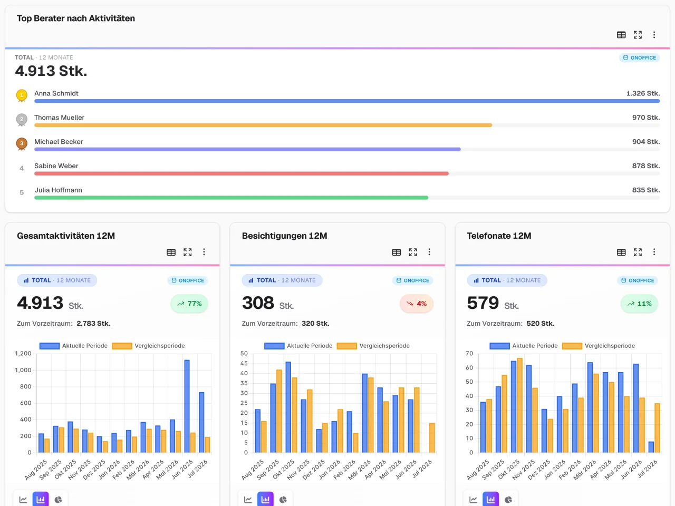Click TOTAL 12 Monate pill in Gesamtaktivitäten
The image size is (675, 506).
click(x=57, y=280)
